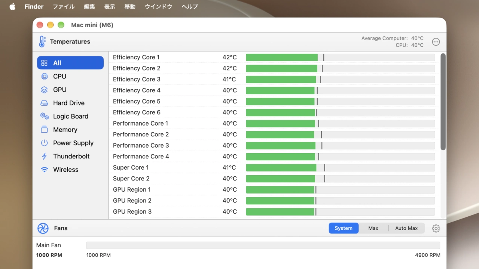The height and width of the screenshot is (269, 479).
Task: Click the Efficiency Core 6 label
Action: 137,112
